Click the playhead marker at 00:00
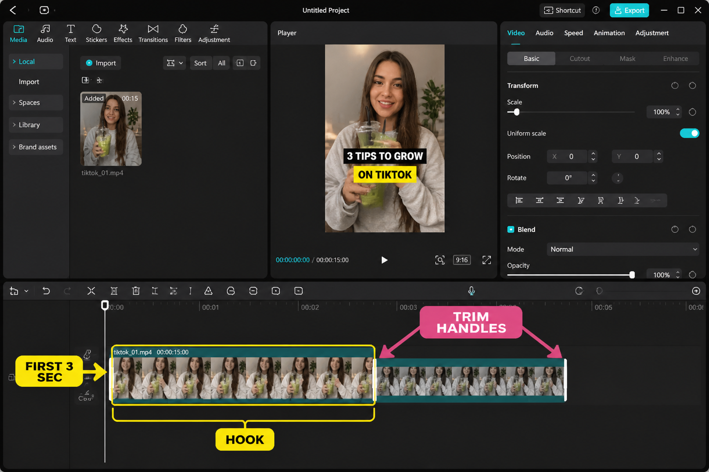 [105, 305]
